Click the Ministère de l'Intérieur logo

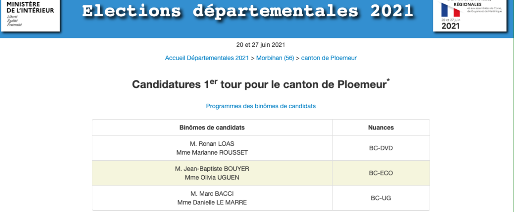pos(30,15)
